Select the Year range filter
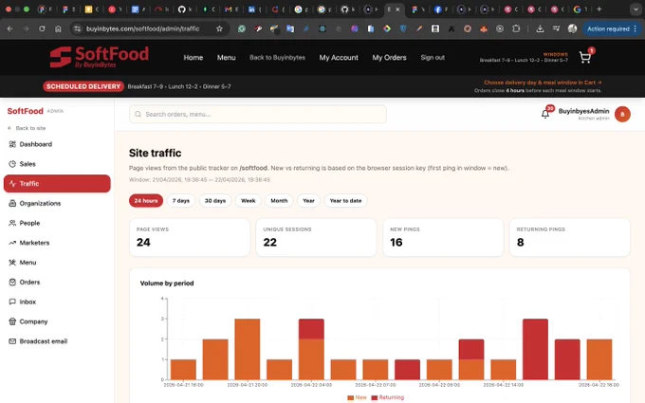 [x=308, y=201]
